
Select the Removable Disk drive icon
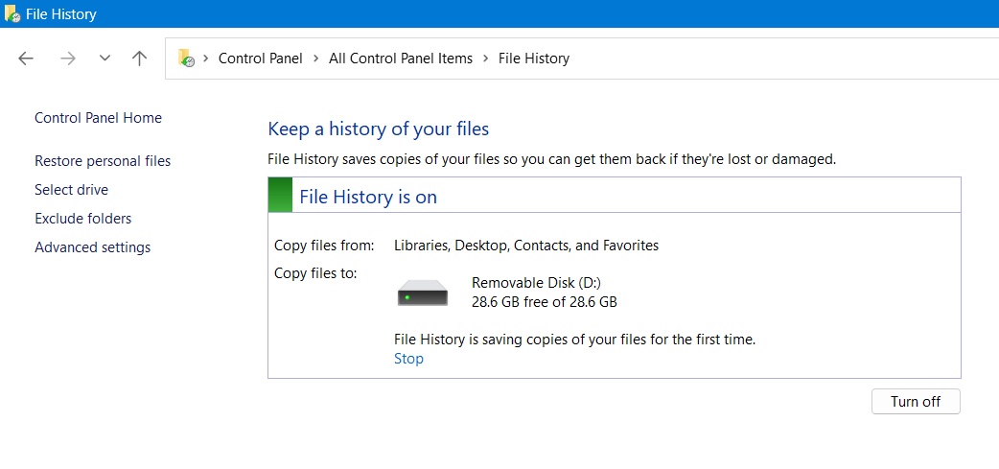tap(423, 293)
